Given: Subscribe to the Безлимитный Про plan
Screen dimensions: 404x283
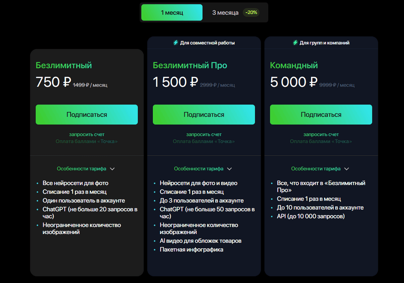Looking at the screenshot, I should tap(204, 114).
